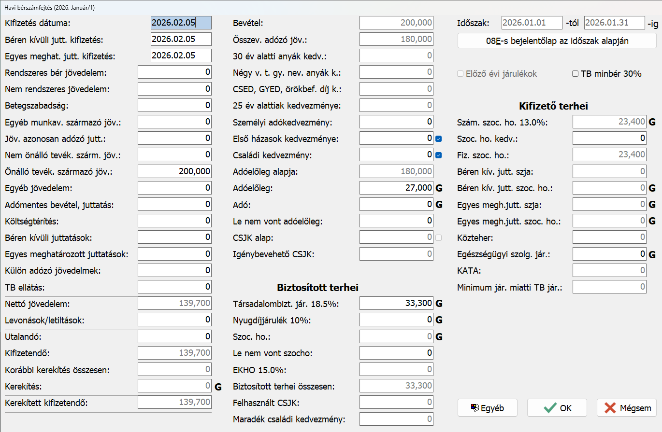662x432 pixels.
Task: Focus the Kifizetés dátuma date field
Action: click(181, 23)
